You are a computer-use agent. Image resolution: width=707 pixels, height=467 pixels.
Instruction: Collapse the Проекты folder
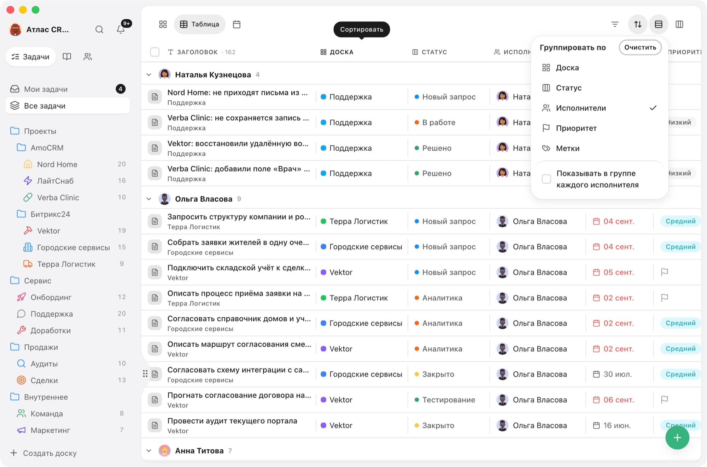pos(67,131)
